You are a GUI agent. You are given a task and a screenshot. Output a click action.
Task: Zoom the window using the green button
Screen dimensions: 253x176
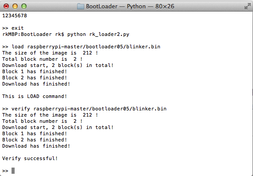click(24, 6)
